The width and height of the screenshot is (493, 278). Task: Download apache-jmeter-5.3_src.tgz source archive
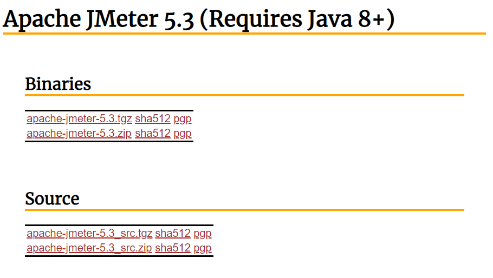click(89, 234)
